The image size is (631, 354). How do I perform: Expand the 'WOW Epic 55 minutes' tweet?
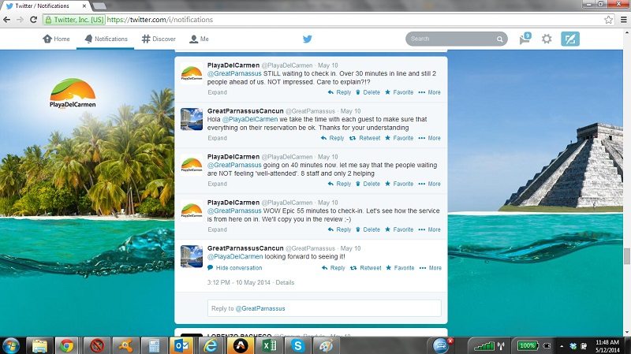pos(218,229)
